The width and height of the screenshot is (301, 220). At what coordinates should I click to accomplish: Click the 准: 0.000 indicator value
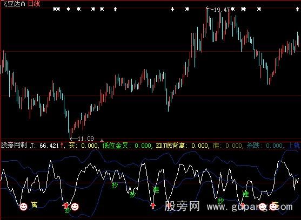(x=227, y=146)
